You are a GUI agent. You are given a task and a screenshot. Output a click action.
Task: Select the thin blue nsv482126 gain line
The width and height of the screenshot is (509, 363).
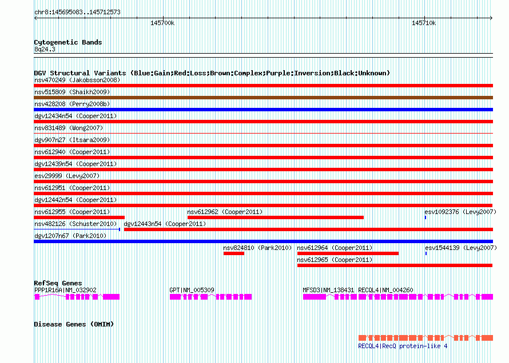point(77,229)
